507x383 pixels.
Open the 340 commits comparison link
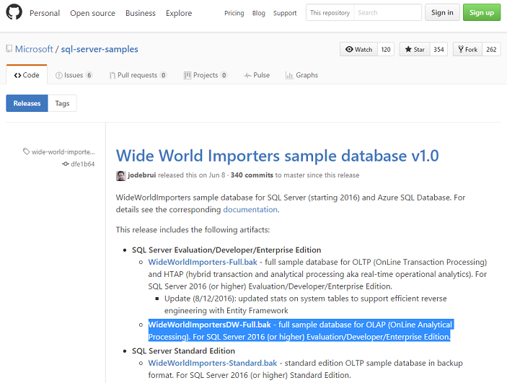click(252, 175)
